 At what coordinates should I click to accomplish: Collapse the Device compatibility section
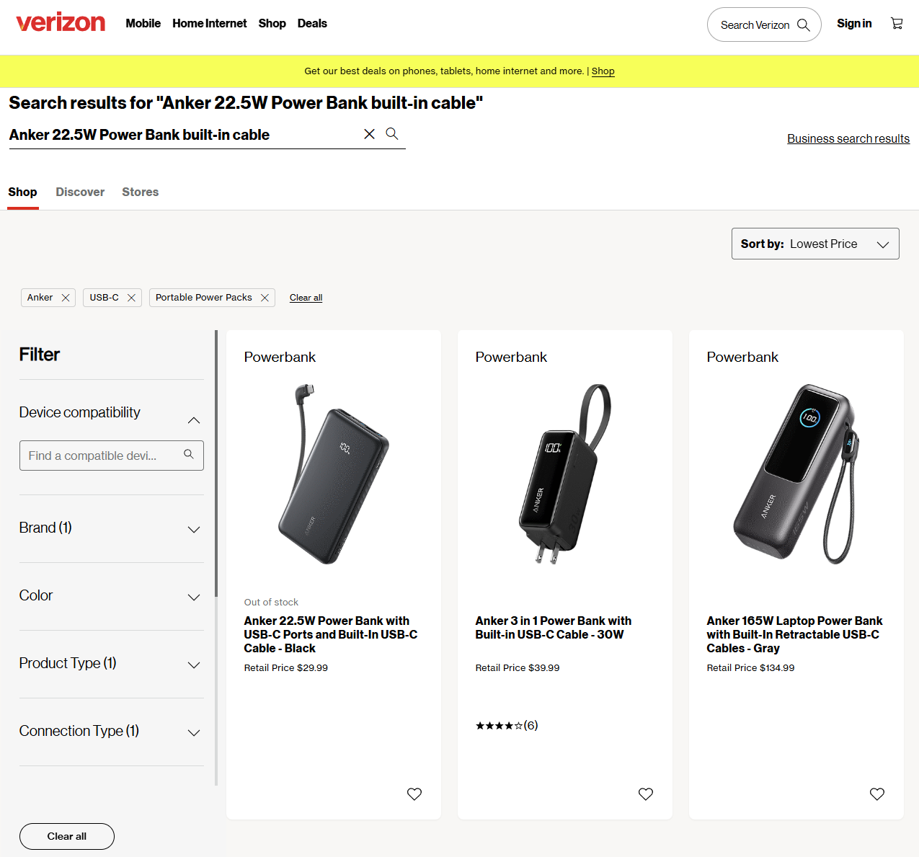193,420
